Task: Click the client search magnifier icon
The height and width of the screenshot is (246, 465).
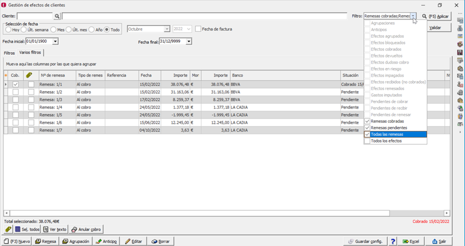Action: click(57, 16)
